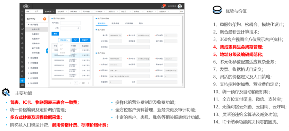This screenshot has width=289, height=131.
Task: Select table row 1800369210
Action: click(71, 65)
